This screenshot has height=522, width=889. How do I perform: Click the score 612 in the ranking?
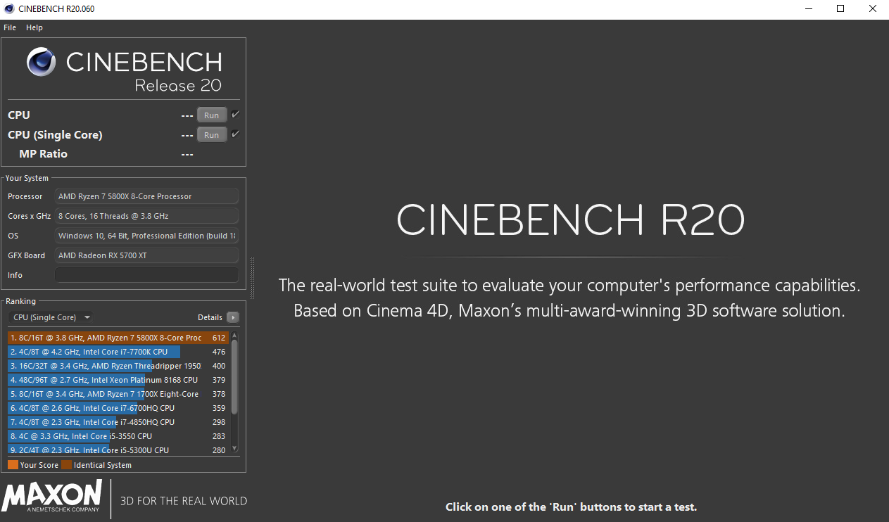point(219,338)
